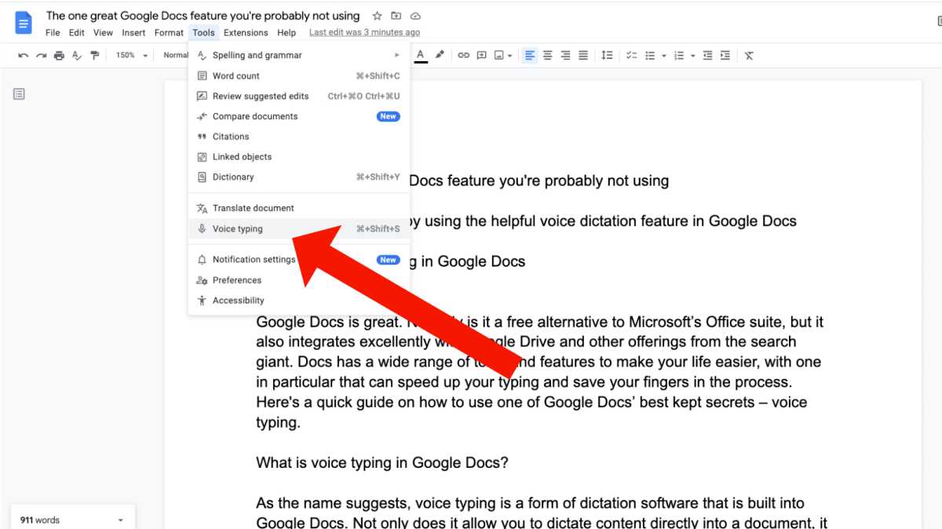The width and height of the screenshot is (942, 529).
Task: Open the text color picker
Action: [421, 56]
